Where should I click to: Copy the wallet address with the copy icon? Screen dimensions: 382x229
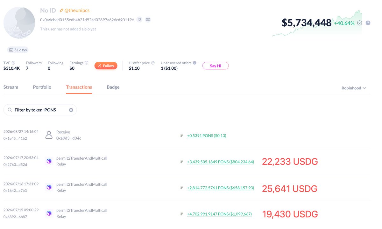click(x=139, y=20)
